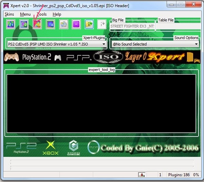Open the Skins menu
204x182 pixels.
click(x=9, y=14)
